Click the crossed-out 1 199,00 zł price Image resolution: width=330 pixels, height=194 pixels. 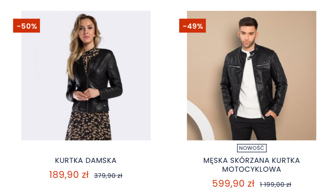click(275, 184)
